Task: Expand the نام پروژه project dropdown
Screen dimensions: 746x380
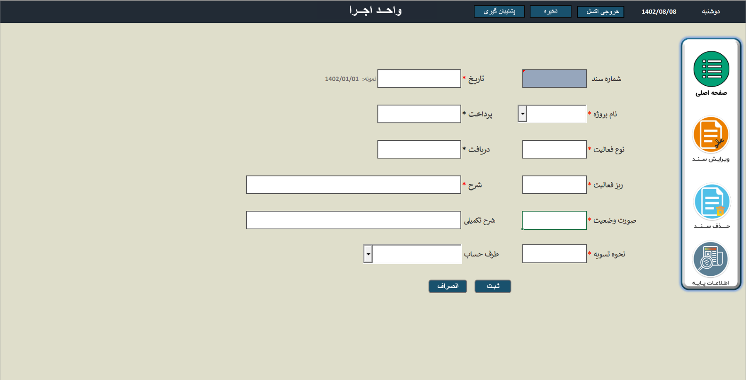Action: pos(522,114)
